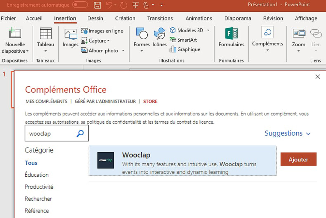326x218 pixels.
Task: Switch to the Accueil tab
Action: point(34,19)
